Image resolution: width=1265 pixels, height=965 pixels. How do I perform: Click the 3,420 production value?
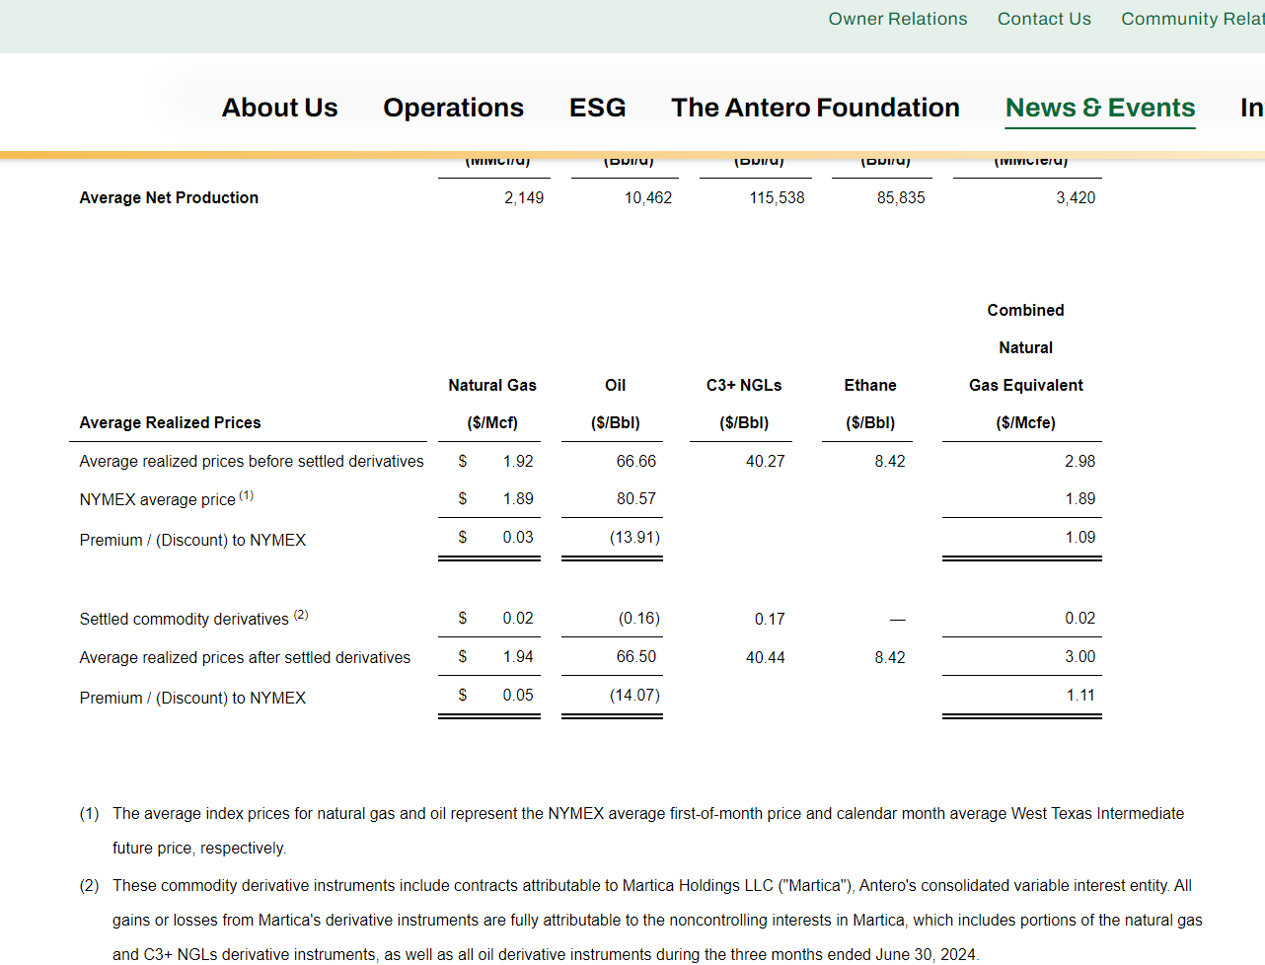(1076, 197)
